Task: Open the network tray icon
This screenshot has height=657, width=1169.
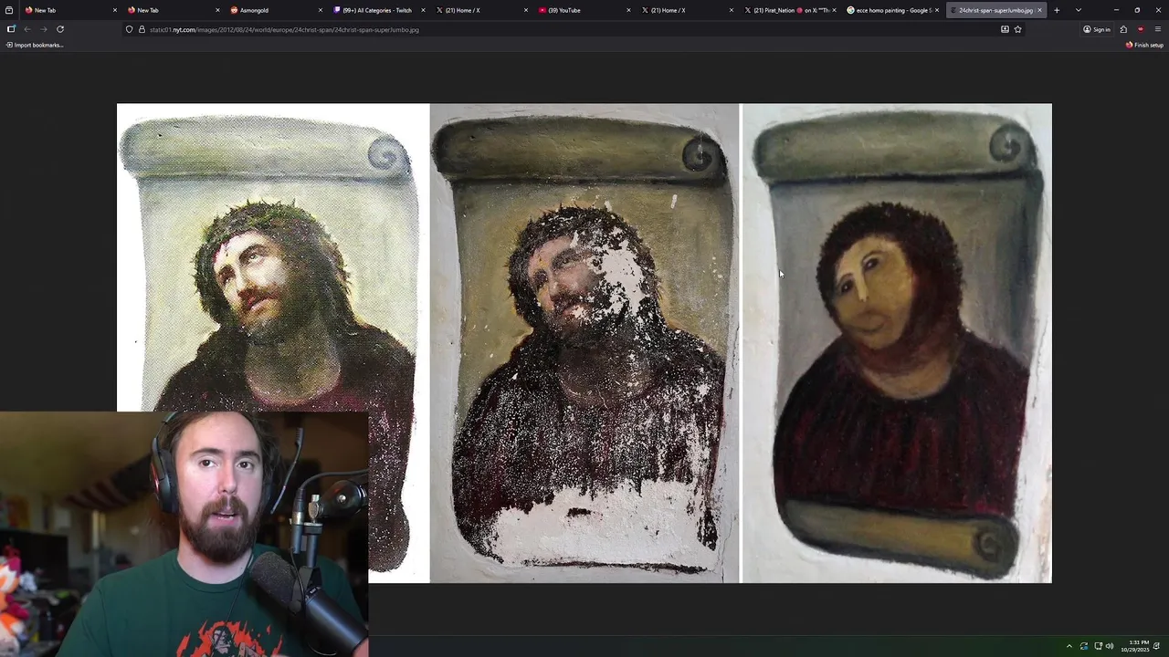Action: [1098, 646]
